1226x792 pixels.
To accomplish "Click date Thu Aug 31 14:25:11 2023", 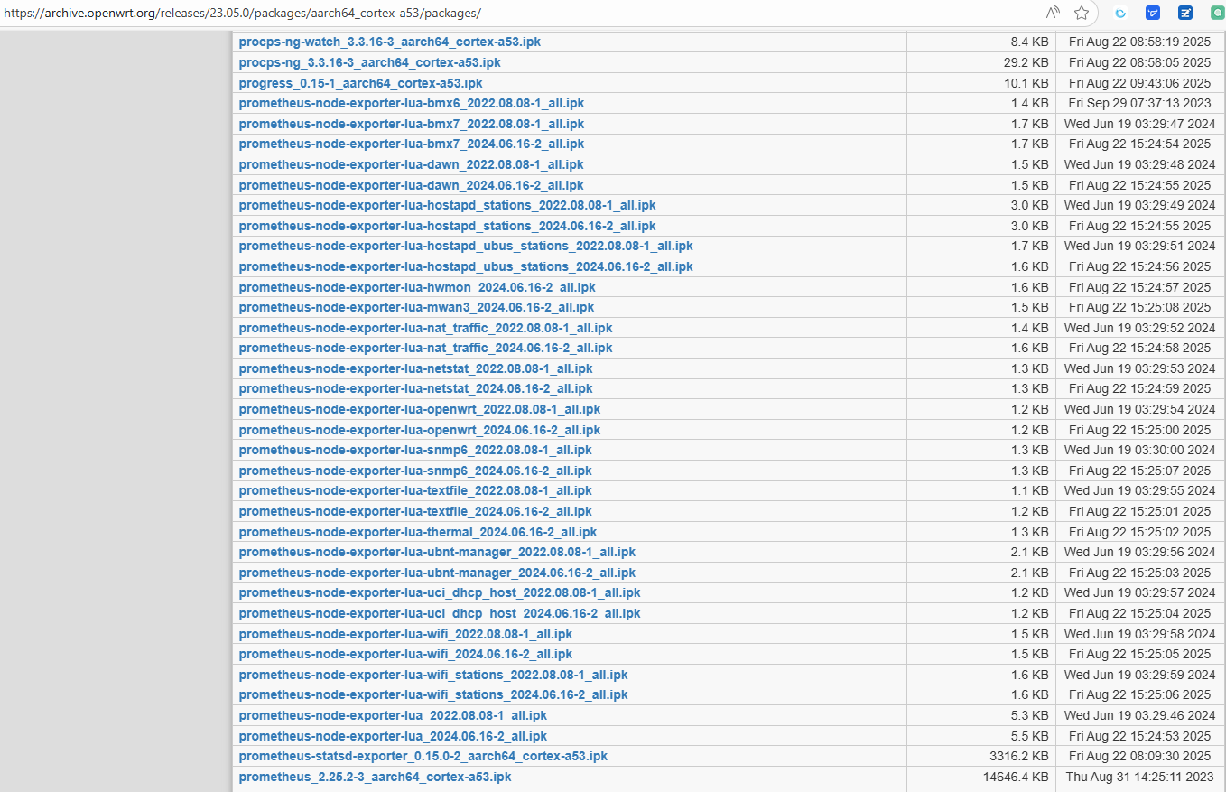I will coord(1140,777).
